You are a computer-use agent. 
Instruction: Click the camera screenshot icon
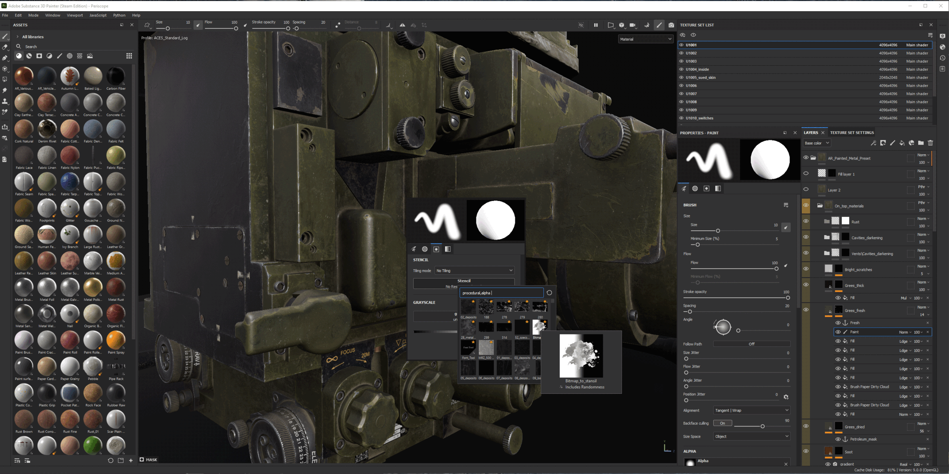coord(671,25)
